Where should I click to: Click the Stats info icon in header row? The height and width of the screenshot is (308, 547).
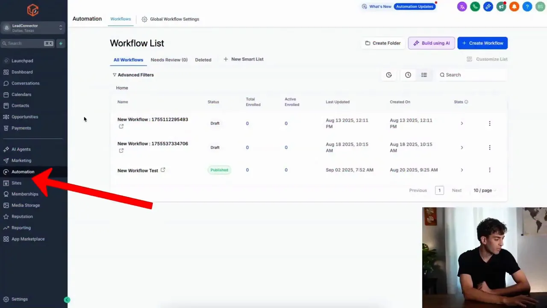[466, 102]
